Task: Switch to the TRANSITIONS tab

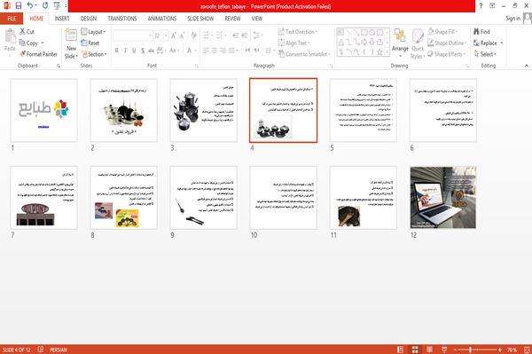Action: [122, 19]
